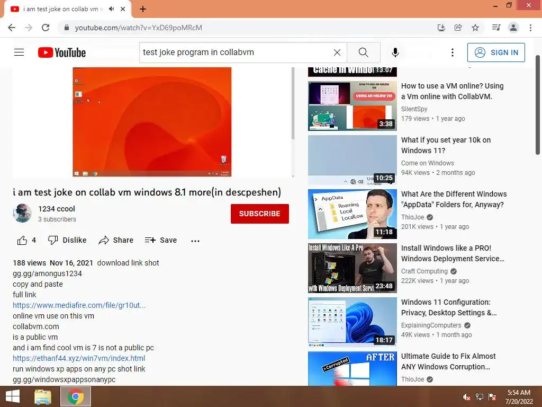Open the Chrome profile avatar
This screenshot has width=542, height=407.
513,28
